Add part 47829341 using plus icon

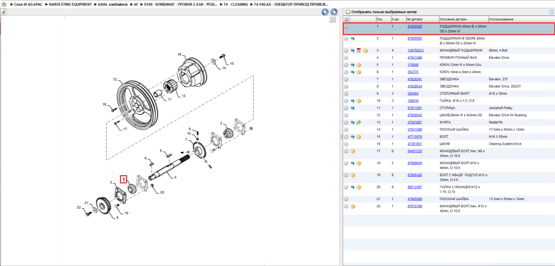(x=346, y=79)
